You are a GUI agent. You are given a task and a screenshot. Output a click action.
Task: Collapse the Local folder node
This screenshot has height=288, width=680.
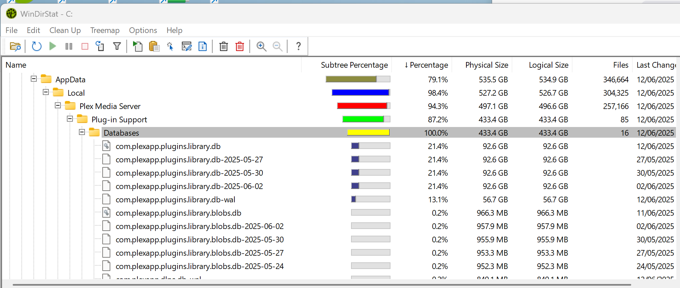[x=46, y=92]
